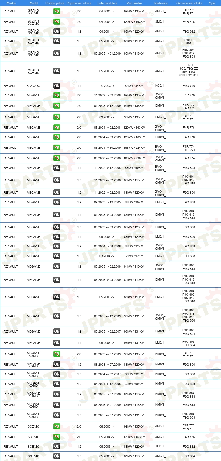
Task: Click diesel icon for Megane Kombi 88kW/120KM
Action: click(x=57, y=365)
